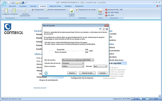Expand the Estructura departamental dropdown arrow

click(31, 16)
